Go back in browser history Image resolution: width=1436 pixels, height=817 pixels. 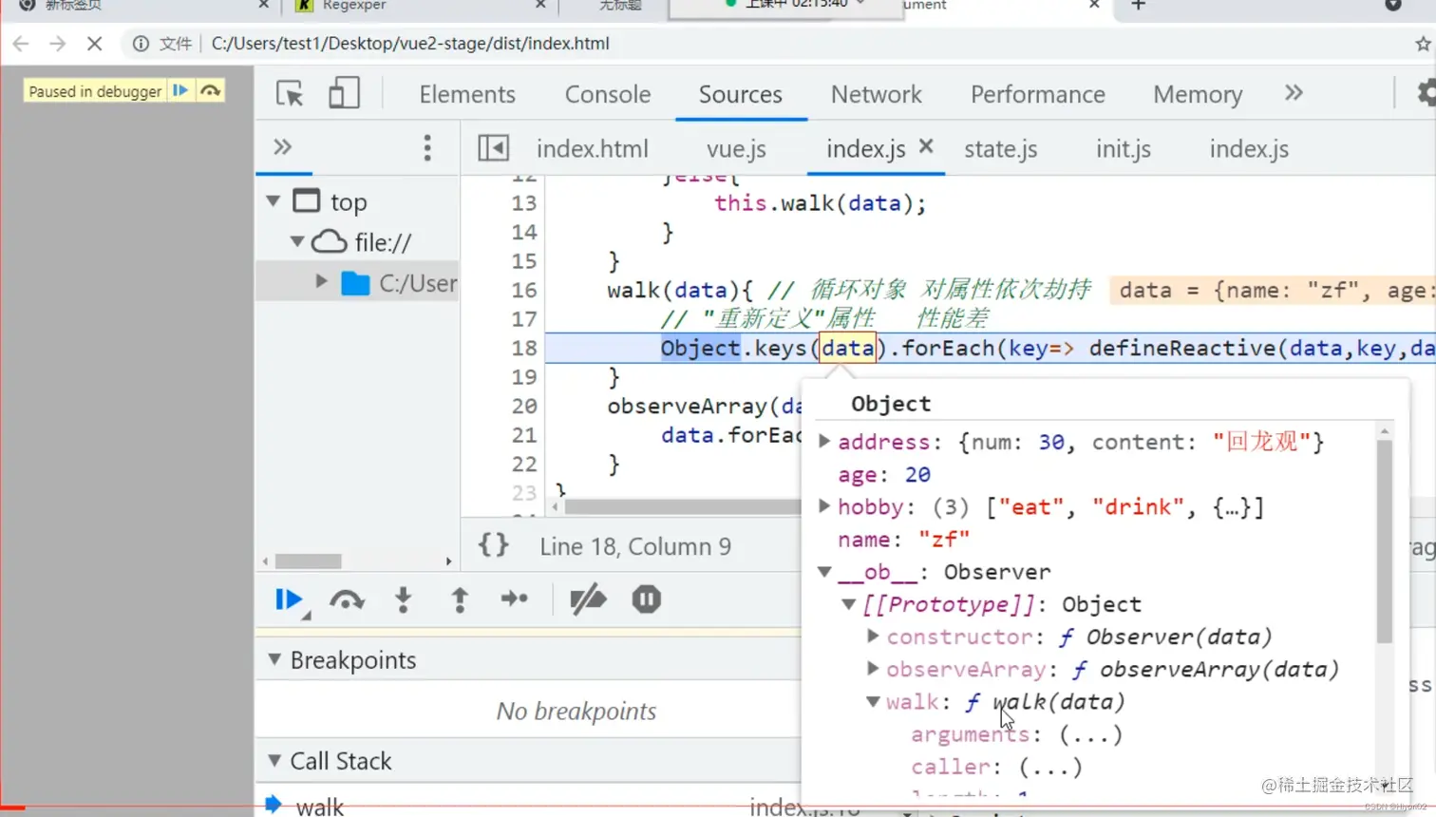click(21, 44)
